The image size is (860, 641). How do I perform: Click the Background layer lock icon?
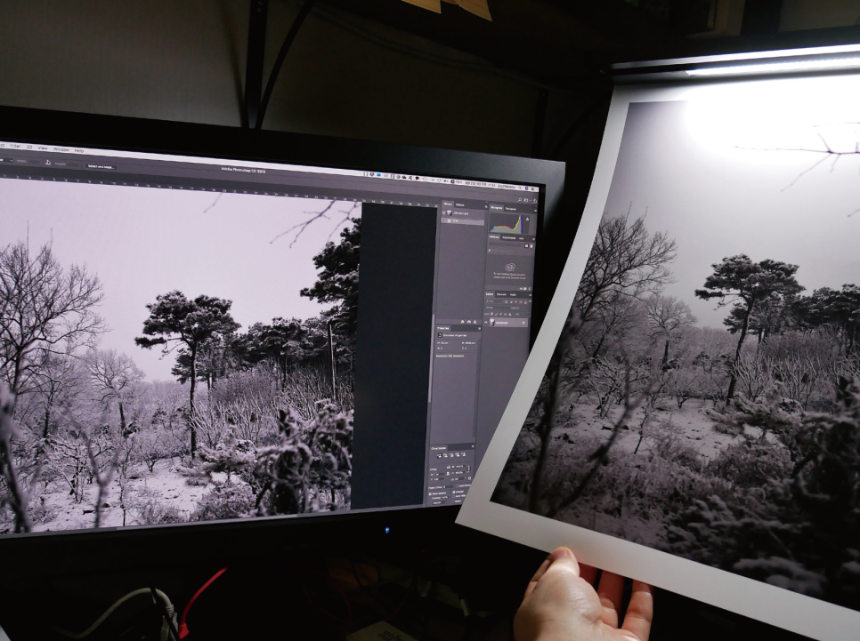[x=523, y=323]
